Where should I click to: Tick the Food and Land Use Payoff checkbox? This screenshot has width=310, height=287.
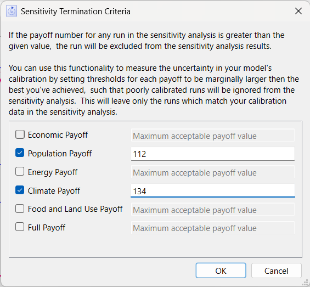(x=20, y=209)
